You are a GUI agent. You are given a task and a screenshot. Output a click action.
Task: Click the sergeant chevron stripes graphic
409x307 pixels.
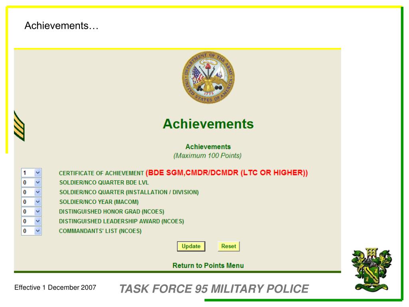pyautogui.click(x=19, y=126)
